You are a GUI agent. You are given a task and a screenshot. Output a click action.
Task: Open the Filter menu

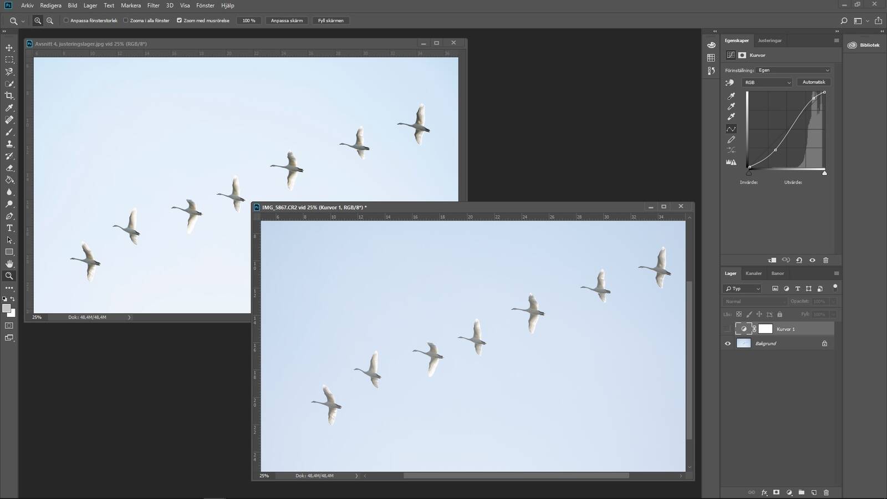pyautogui.click(x=153, y=6)
